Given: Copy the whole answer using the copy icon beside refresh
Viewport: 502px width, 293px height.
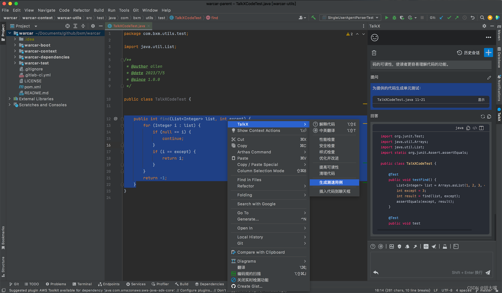Looking at the screenshot, I should [x=489, y=116].
